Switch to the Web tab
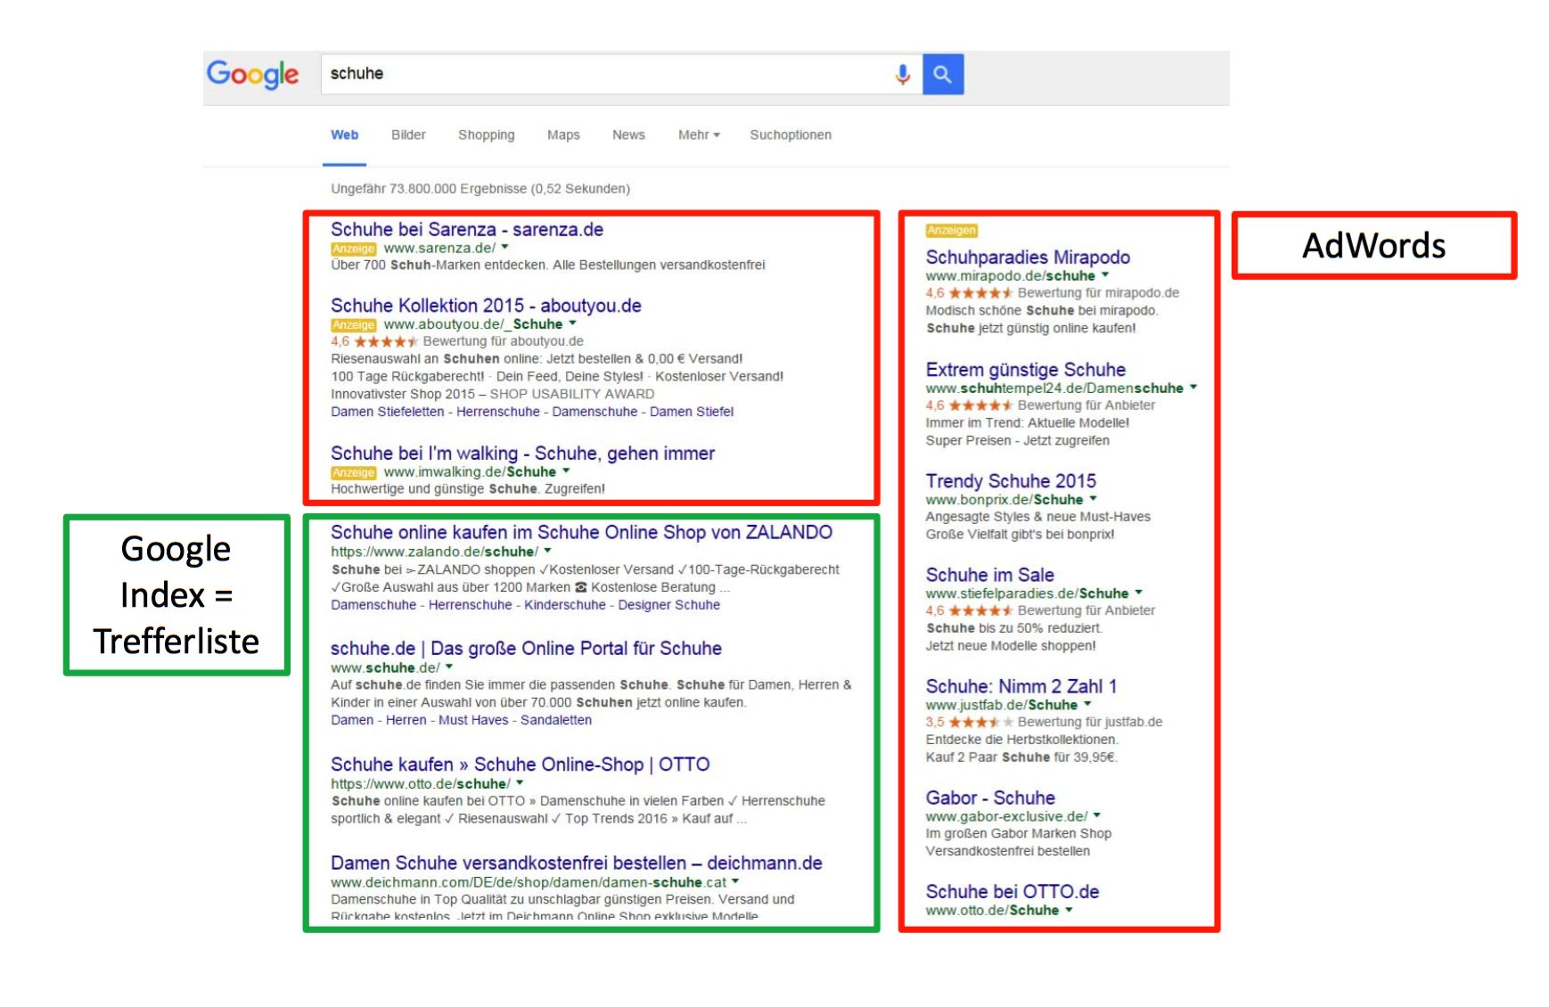 [x=345, y=135]
